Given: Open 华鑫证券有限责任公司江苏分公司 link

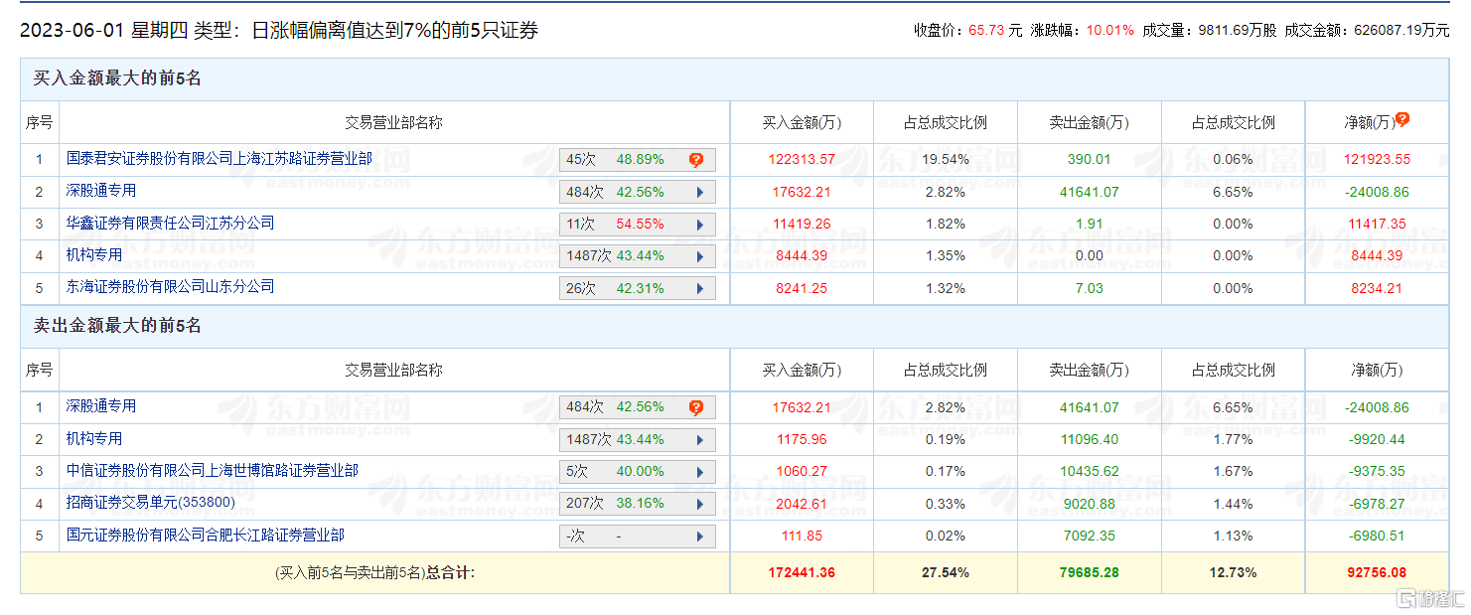Looking at the screenshot, I should pos(171,223).
